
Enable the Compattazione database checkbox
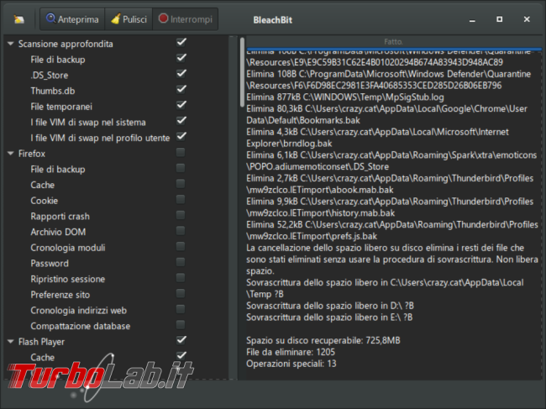[181, 325]
